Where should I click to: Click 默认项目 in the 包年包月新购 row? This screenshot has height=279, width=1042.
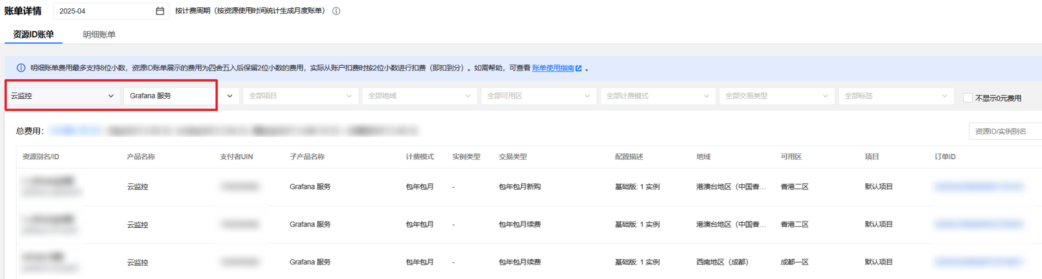[879, 187]
